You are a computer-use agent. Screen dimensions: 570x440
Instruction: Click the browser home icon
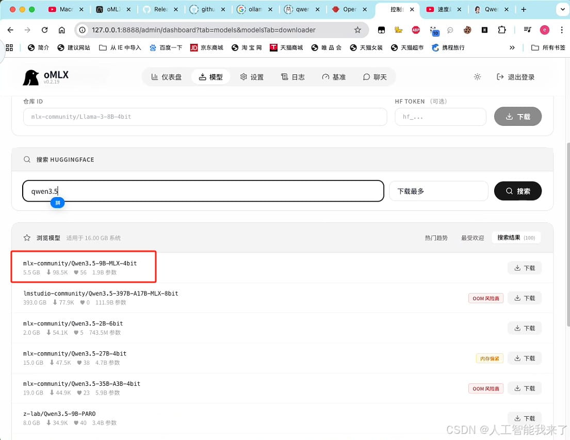click(62, 30)
